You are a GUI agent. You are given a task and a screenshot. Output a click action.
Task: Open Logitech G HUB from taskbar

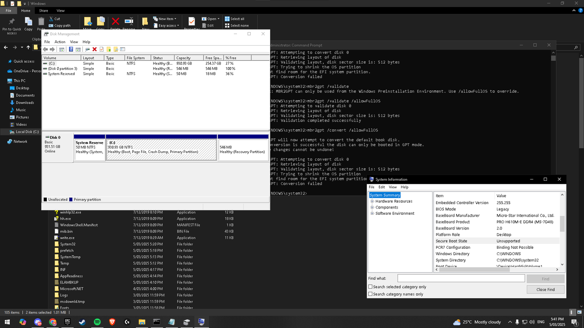pyautogui.click(x=127, y=322)
